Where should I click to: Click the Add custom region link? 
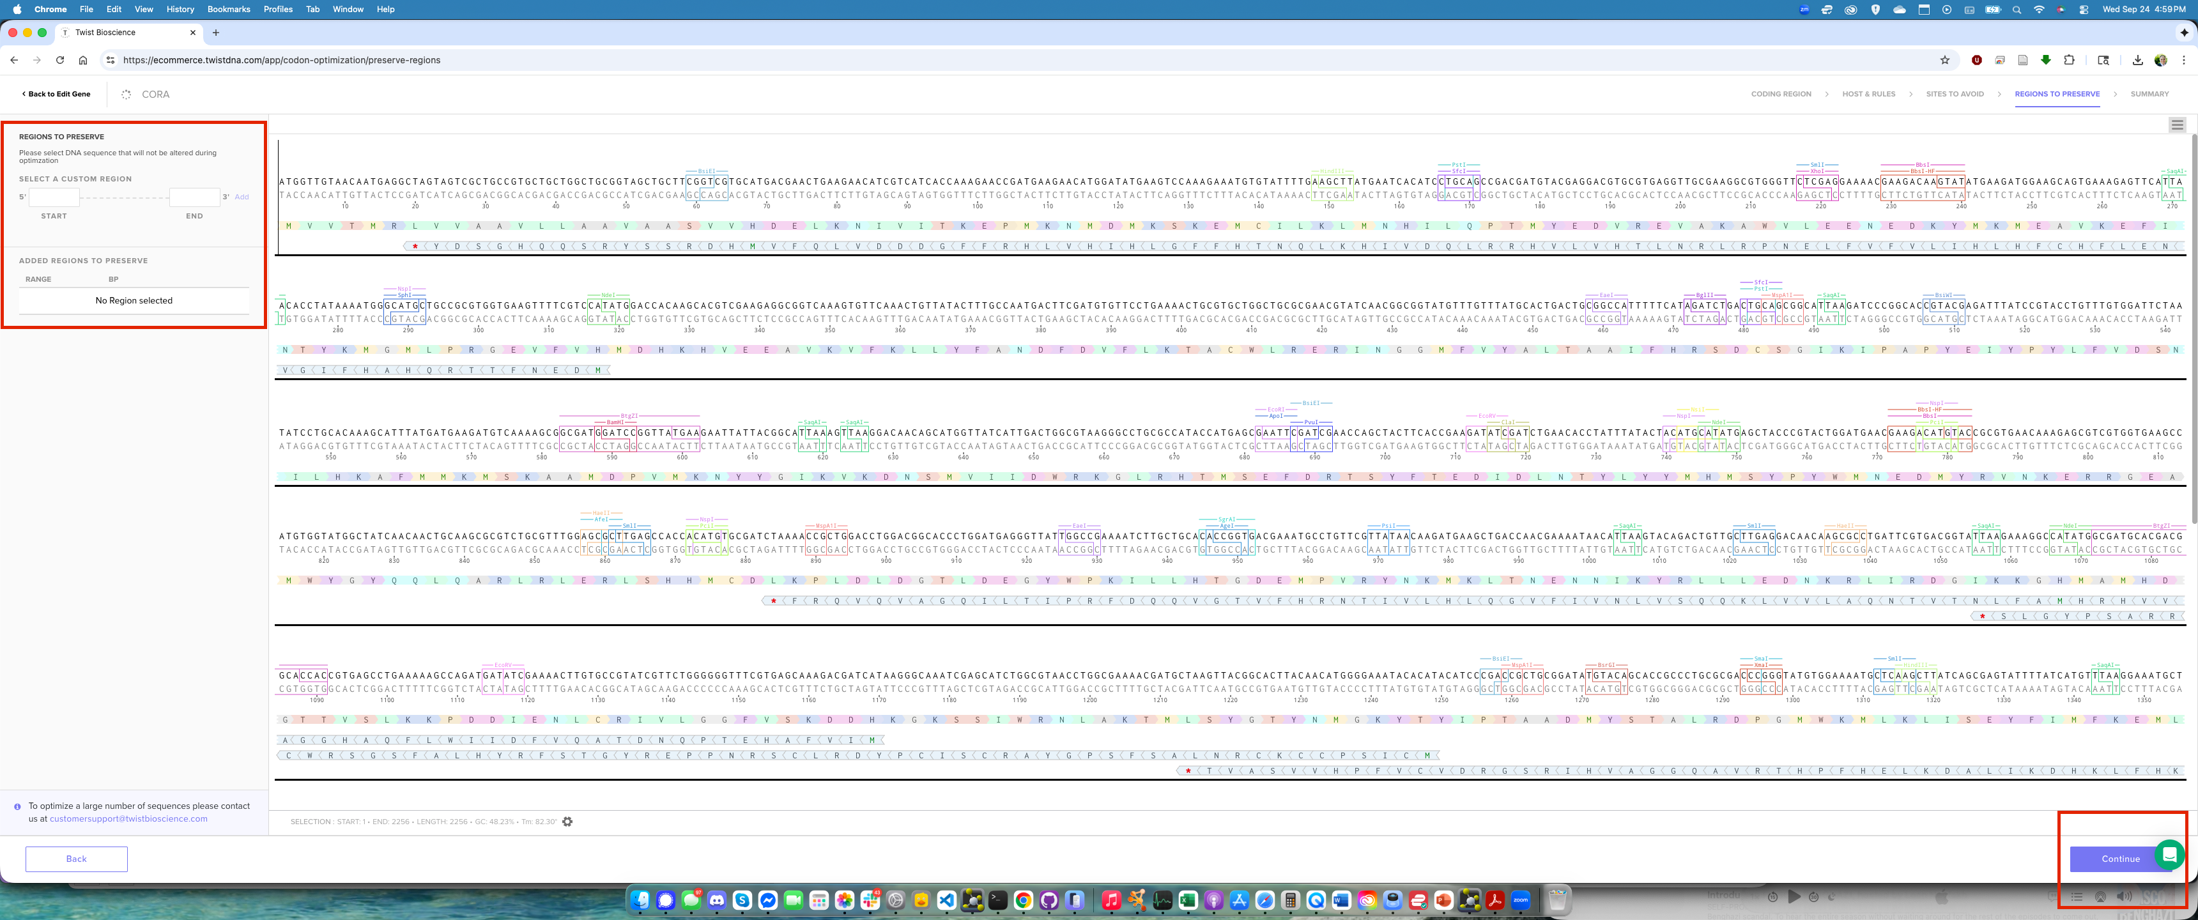[x=242, y=197]
